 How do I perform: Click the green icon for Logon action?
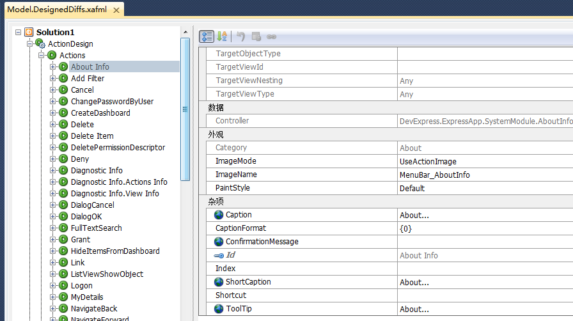tap(63, 286)
